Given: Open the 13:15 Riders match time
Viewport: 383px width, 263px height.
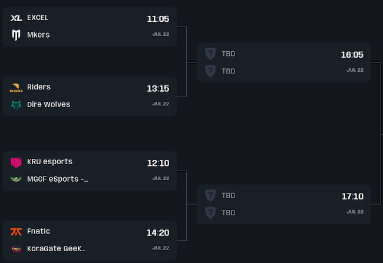Looking at the screenshot, I should point(158,88).
